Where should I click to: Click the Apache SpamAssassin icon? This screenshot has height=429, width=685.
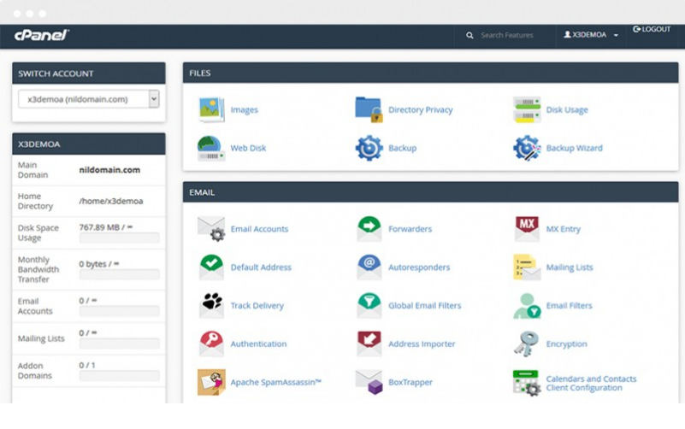211,382
